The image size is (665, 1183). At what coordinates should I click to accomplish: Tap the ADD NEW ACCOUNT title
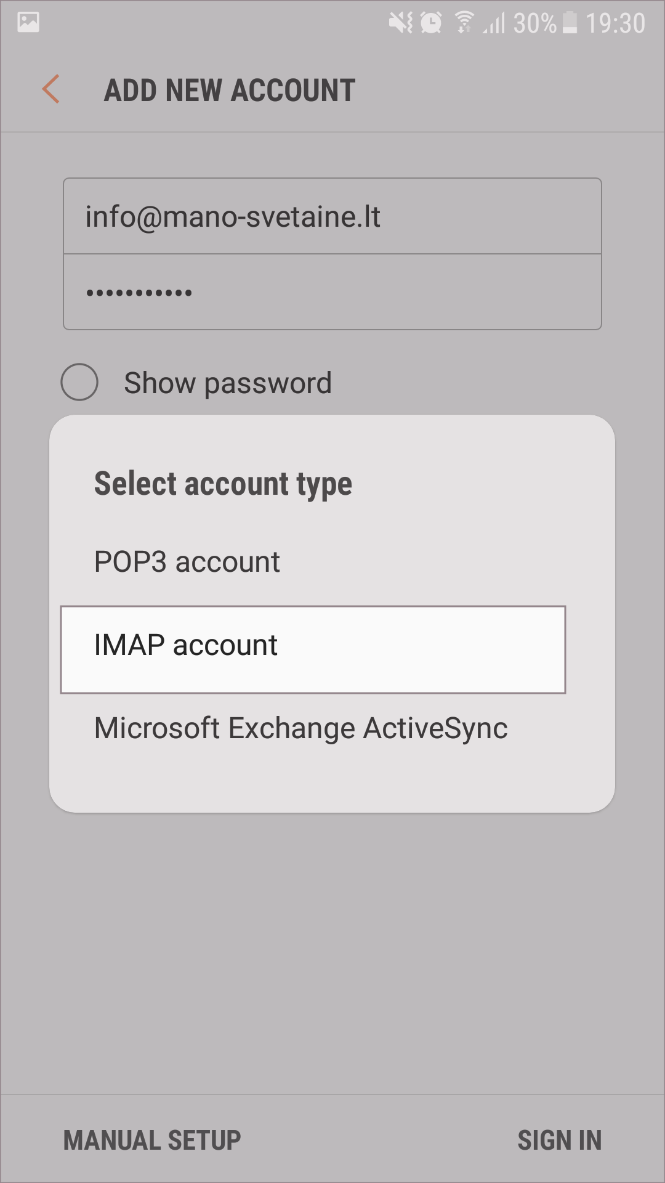point(230,90)
